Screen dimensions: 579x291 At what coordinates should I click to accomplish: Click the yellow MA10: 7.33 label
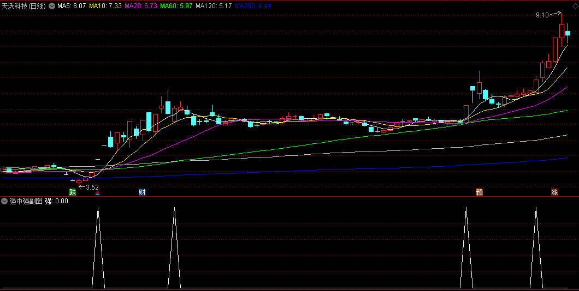(105, 6)
